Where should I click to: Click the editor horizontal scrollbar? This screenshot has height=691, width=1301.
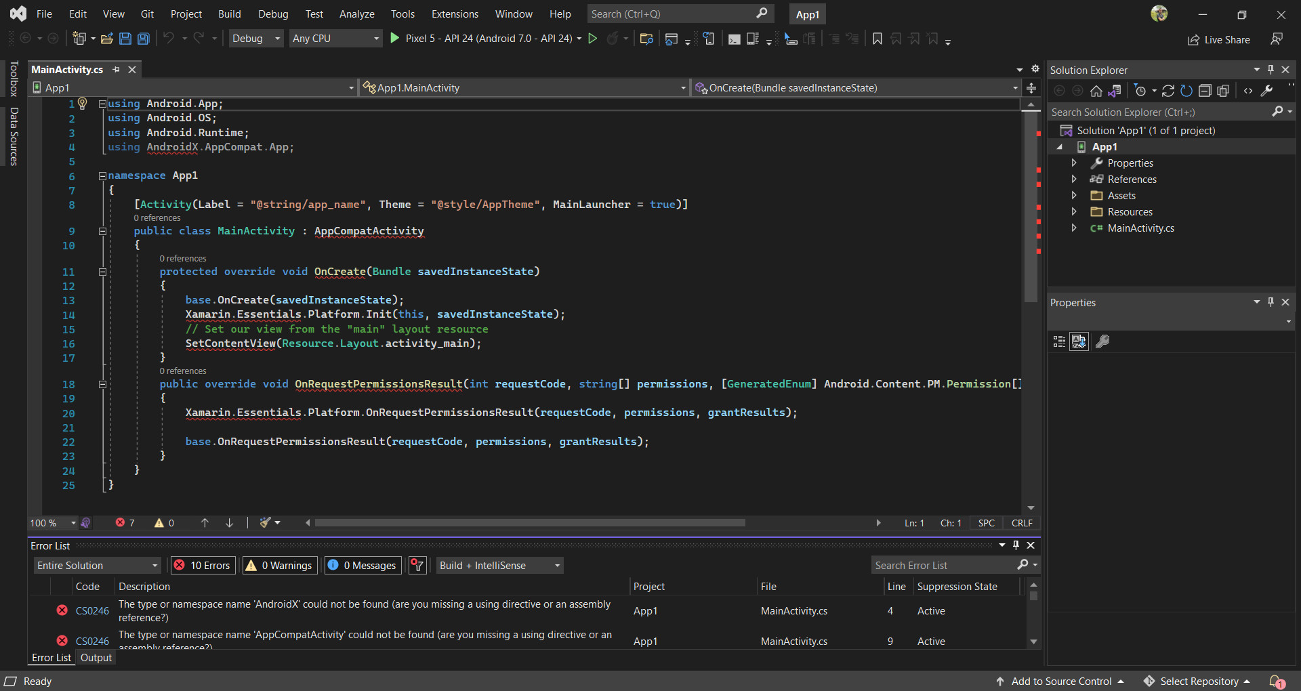click(529, 523)
